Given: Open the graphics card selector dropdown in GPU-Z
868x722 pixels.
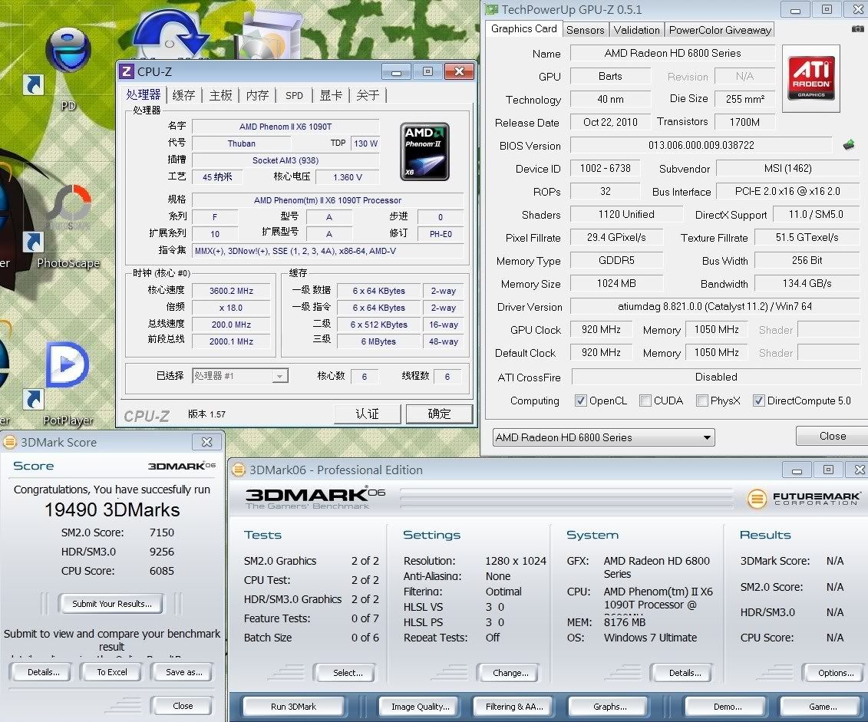Looking at the screenshot, I should 603,437.
